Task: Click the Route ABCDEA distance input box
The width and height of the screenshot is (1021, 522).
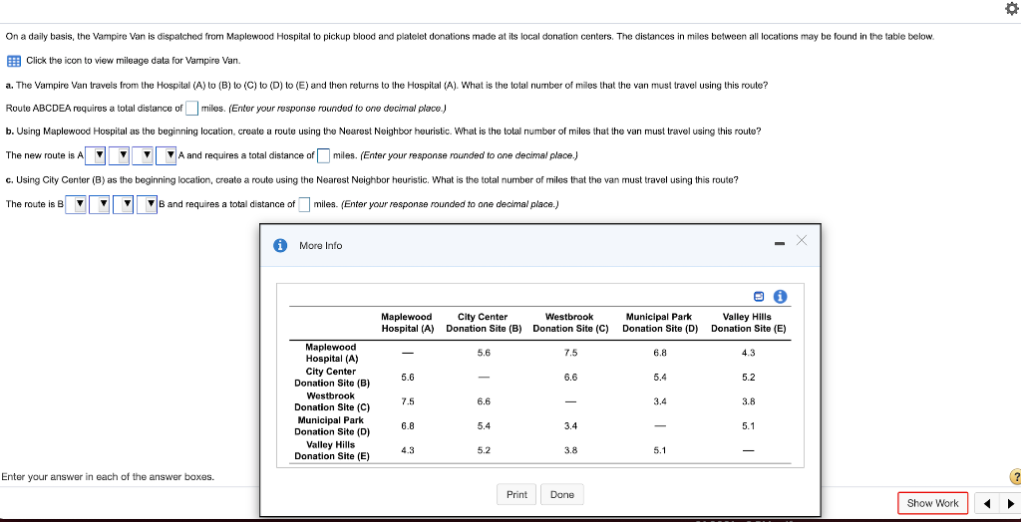Action: (x=191, y=108)
